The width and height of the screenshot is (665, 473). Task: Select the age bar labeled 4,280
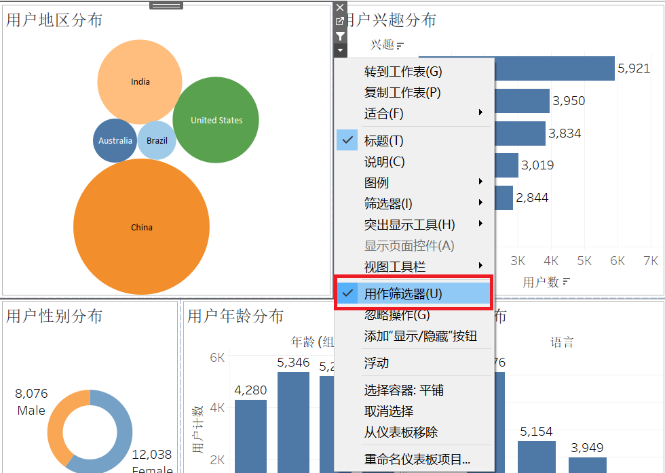pos(250,436)
